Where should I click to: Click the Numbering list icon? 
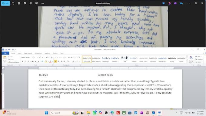tap(60, 58)
